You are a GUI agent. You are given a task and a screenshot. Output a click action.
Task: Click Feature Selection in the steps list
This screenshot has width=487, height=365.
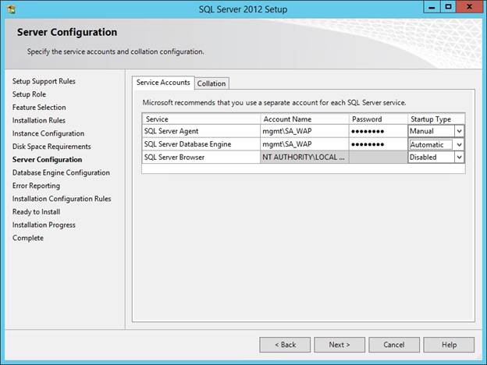pyautogui.click(x=39, y=108)
